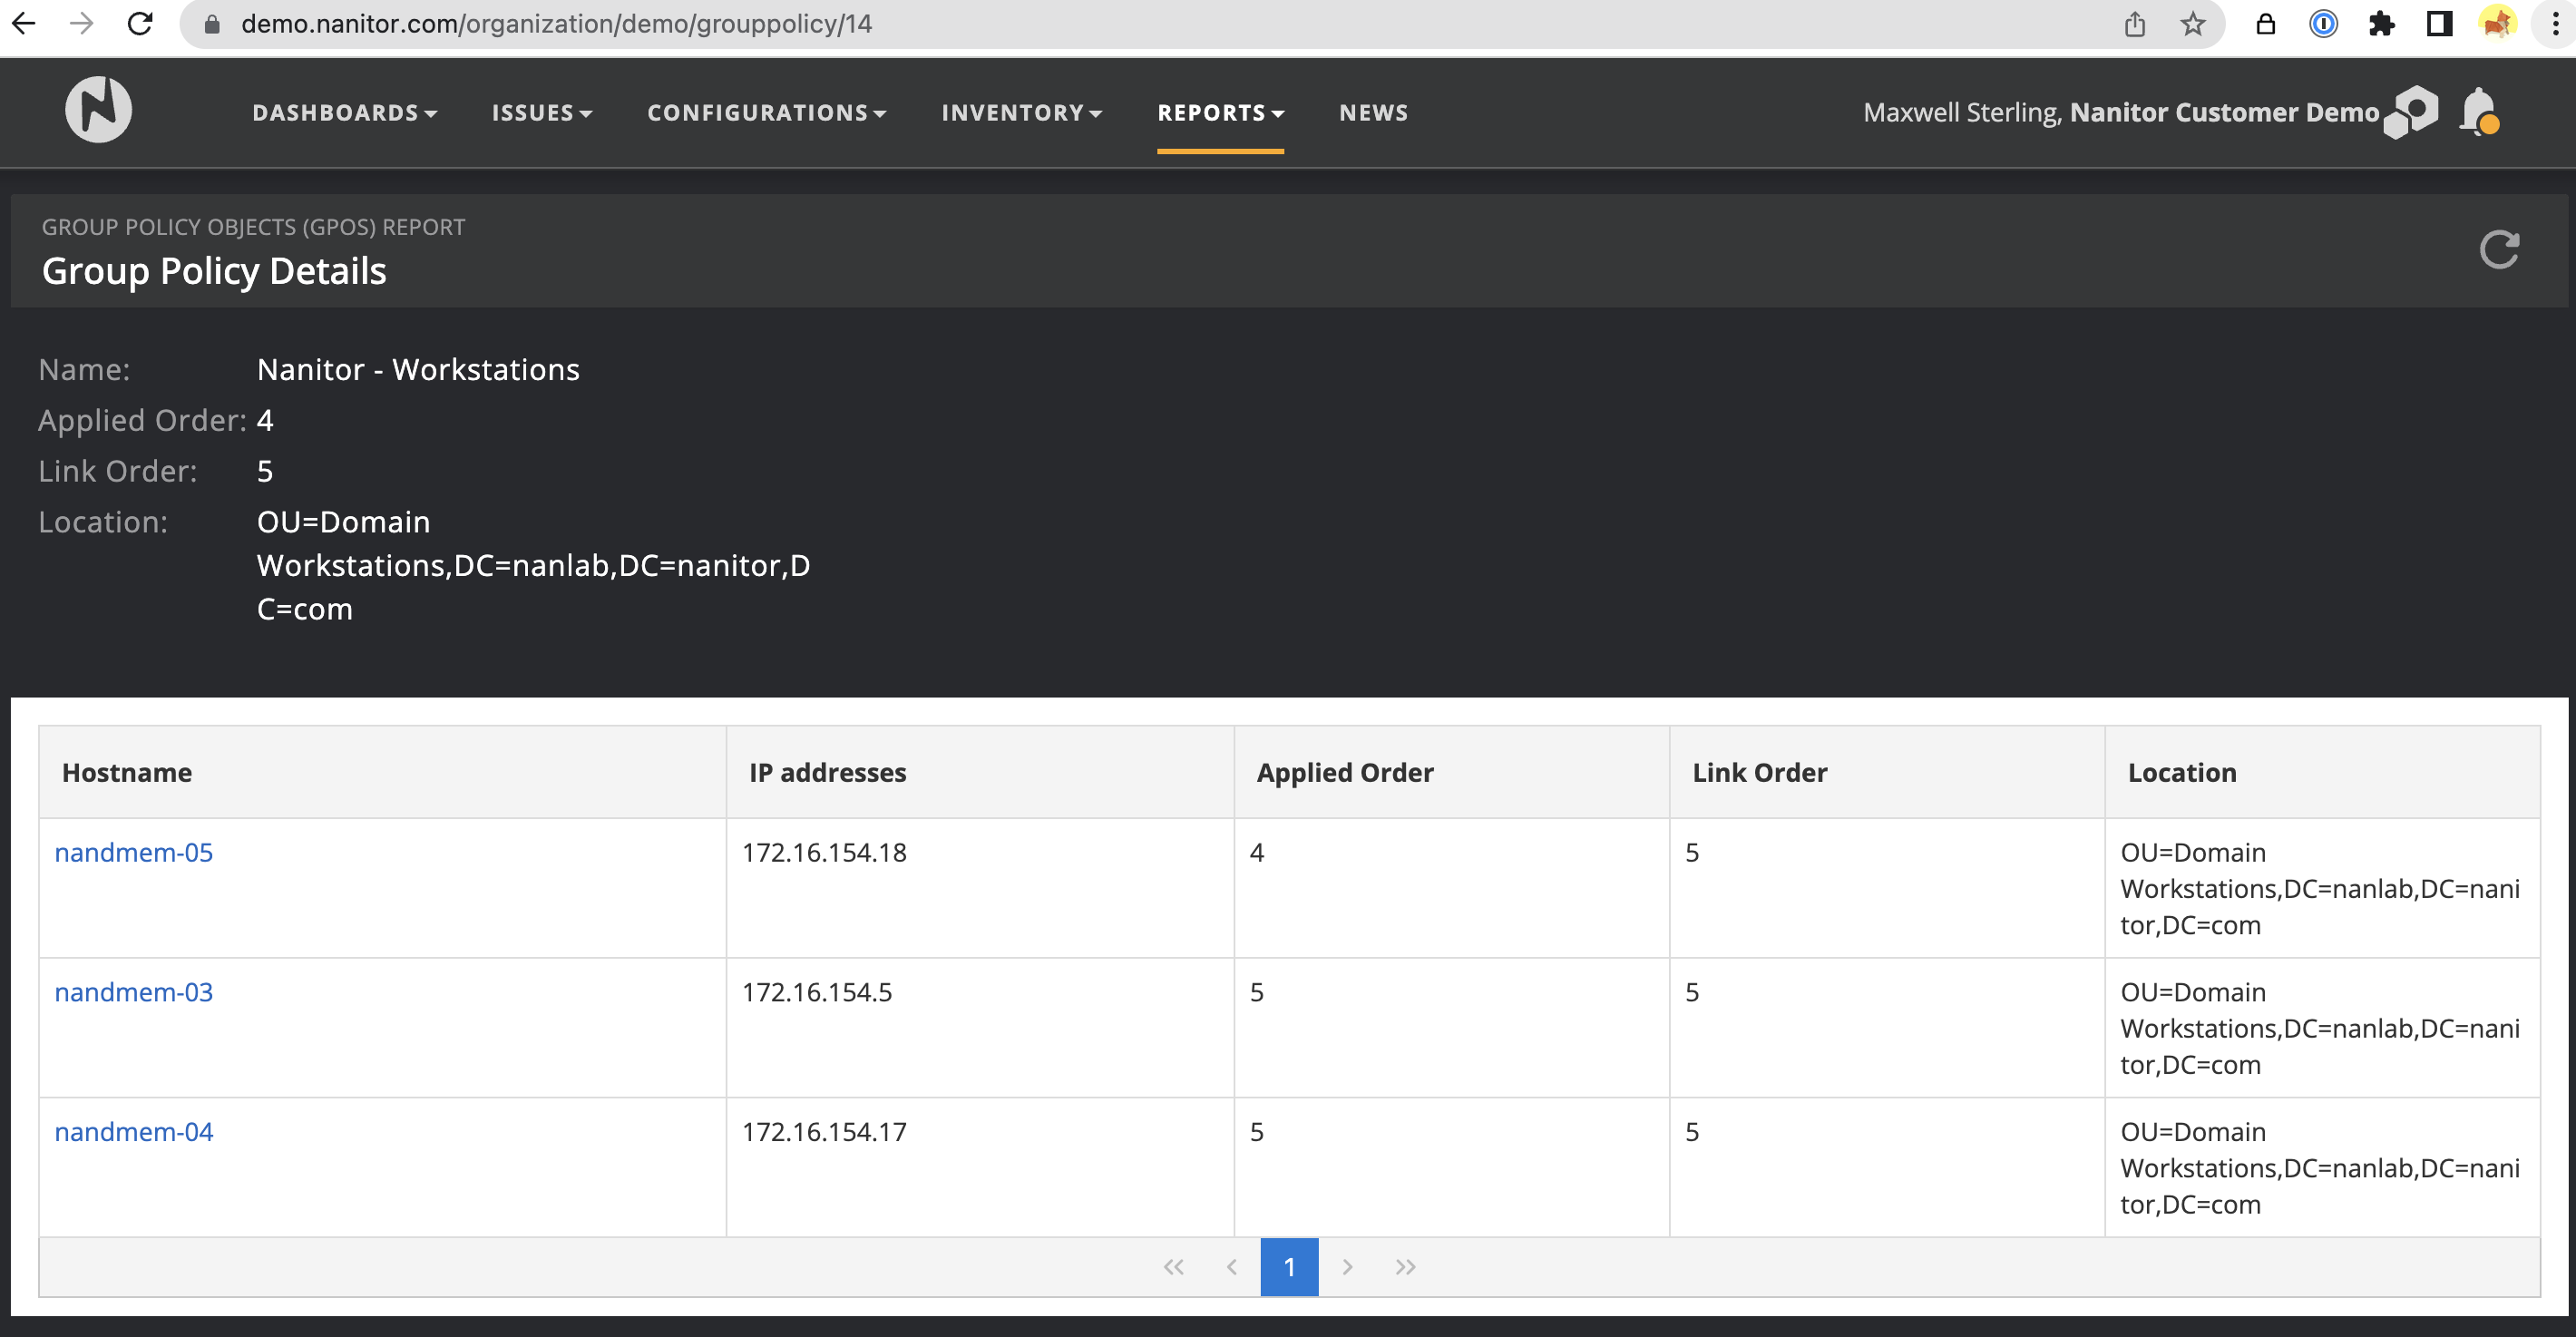This screenshot has width=2576, height=1337.
Task: Click the Nanitor logo icon
Action: point(98,110)
